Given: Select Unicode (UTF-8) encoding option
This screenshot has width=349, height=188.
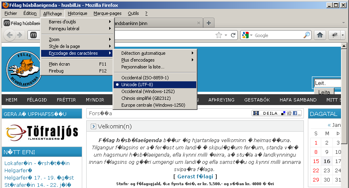Looking at the screenshot, I should pos(155,85).
